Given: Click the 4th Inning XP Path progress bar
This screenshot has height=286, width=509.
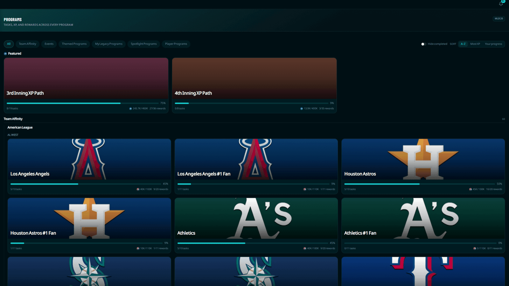Looking at the screenshot, I should [251, 103].
